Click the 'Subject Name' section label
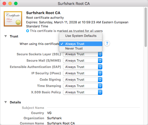The height and width of the screenshot is (125, 148). click(33, 108)
